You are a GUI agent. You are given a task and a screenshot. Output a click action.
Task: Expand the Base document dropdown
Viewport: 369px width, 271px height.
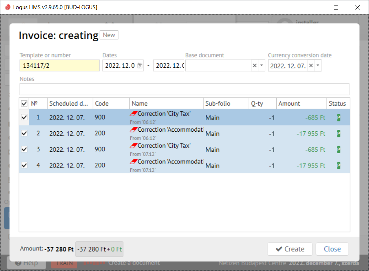(261, 66)
